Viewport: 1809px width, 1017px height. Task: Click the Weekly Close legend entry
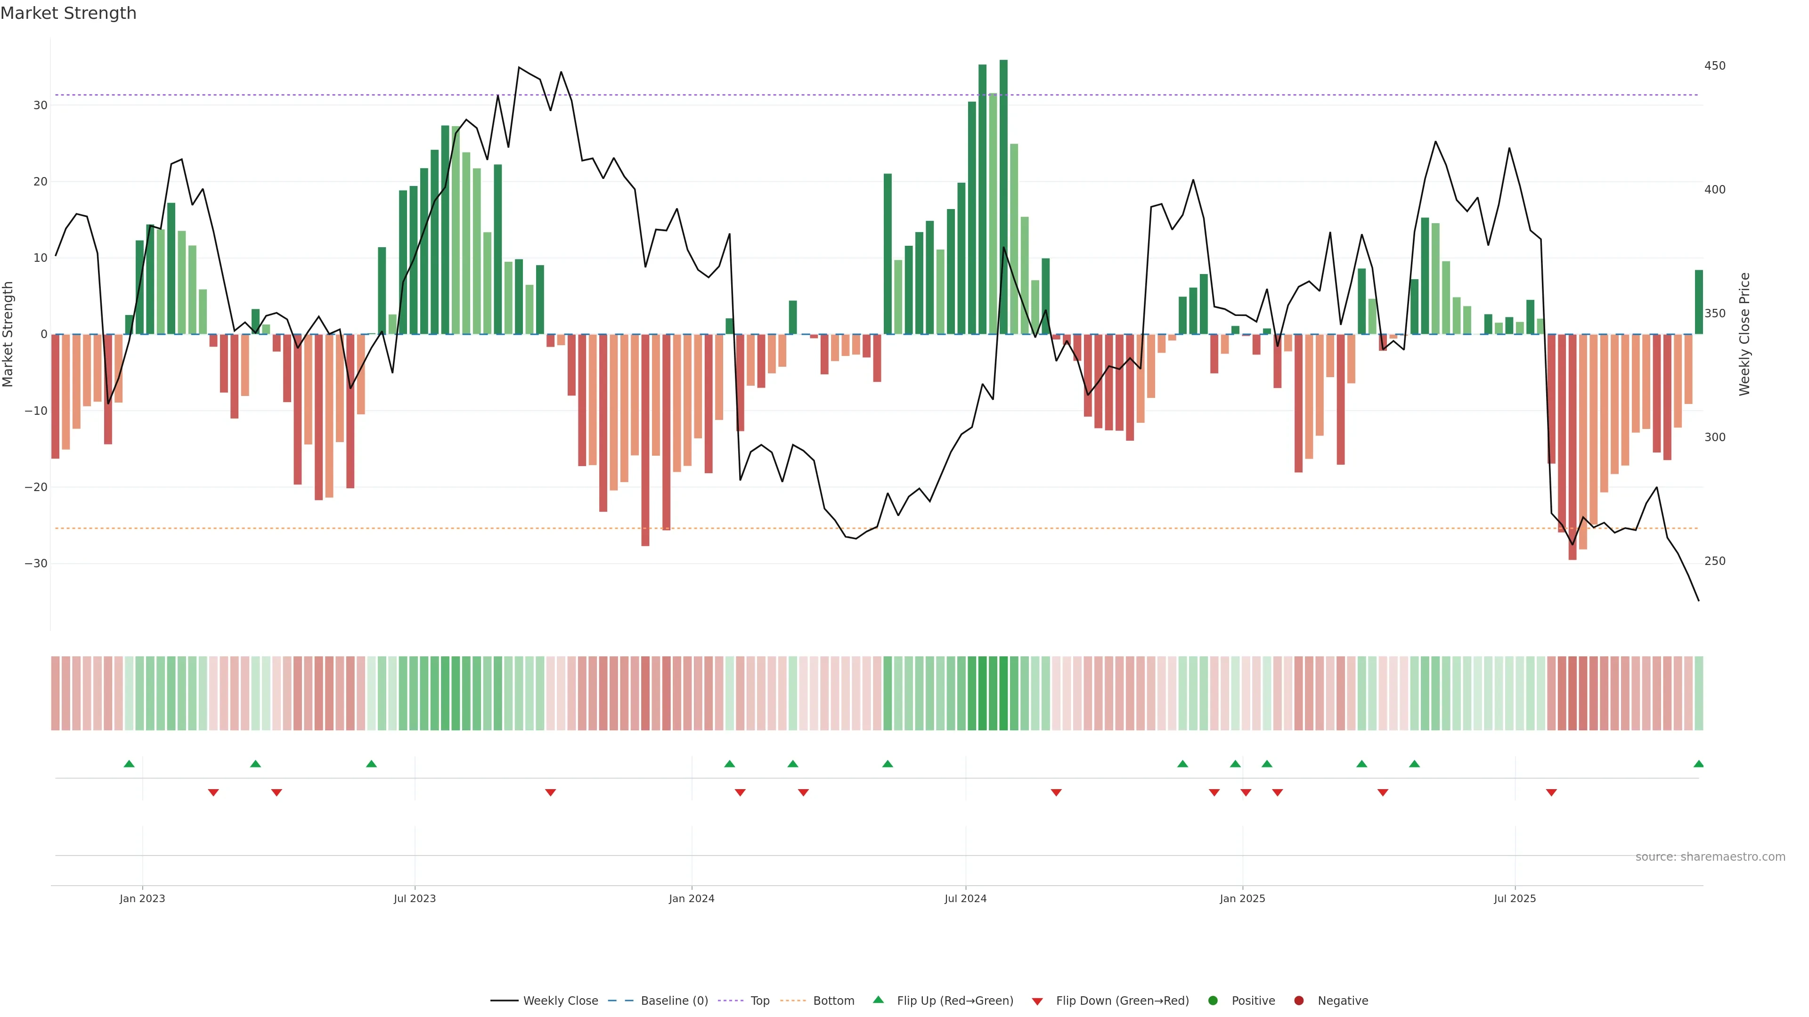point(560,1001)
